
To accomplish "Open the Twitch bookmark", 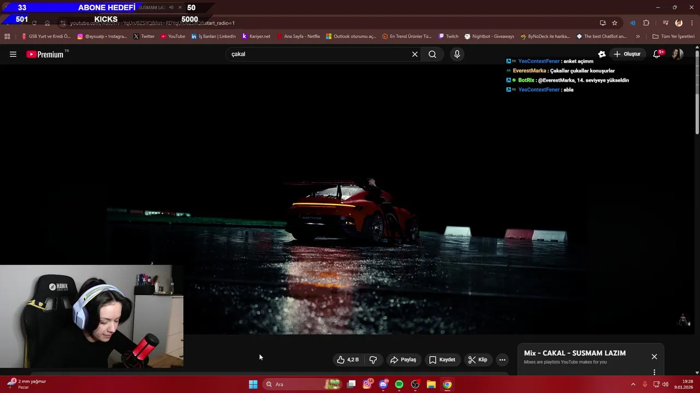I will pos(448,37).
